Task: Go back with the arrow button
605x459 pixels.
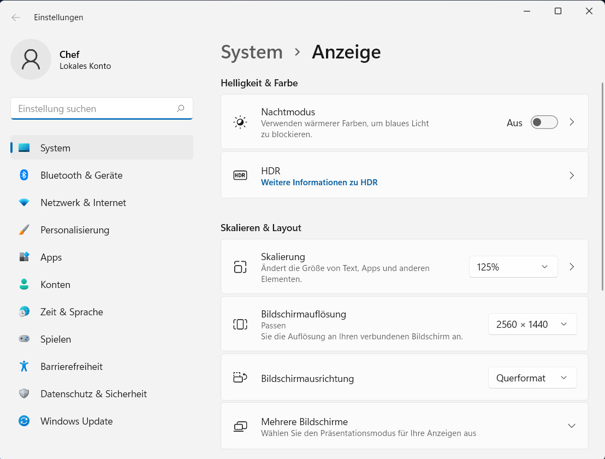Action: 16,17
